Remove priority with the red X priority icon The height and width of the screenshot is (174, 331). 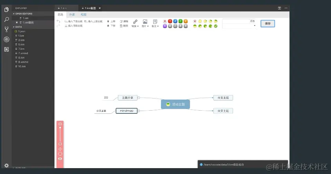click(x=165, y=21)
